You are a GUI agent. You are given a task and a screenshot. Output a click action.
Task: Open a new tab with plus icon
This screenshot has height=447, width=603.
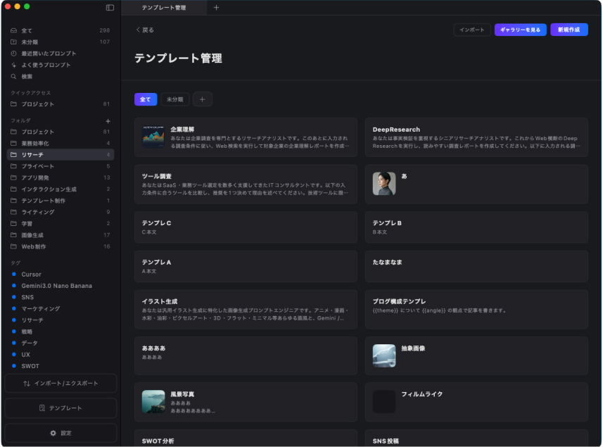(216, 8)
